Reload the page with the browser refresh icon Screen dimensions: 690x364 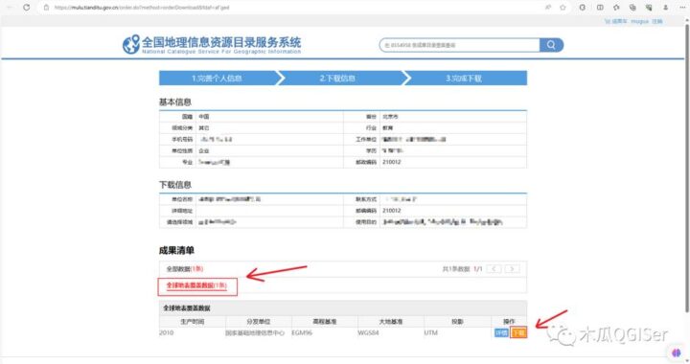click(27, 8)
